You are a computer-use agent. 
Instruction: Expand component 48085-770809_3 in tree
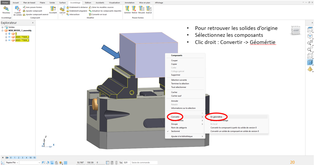(x=6, y=40)
